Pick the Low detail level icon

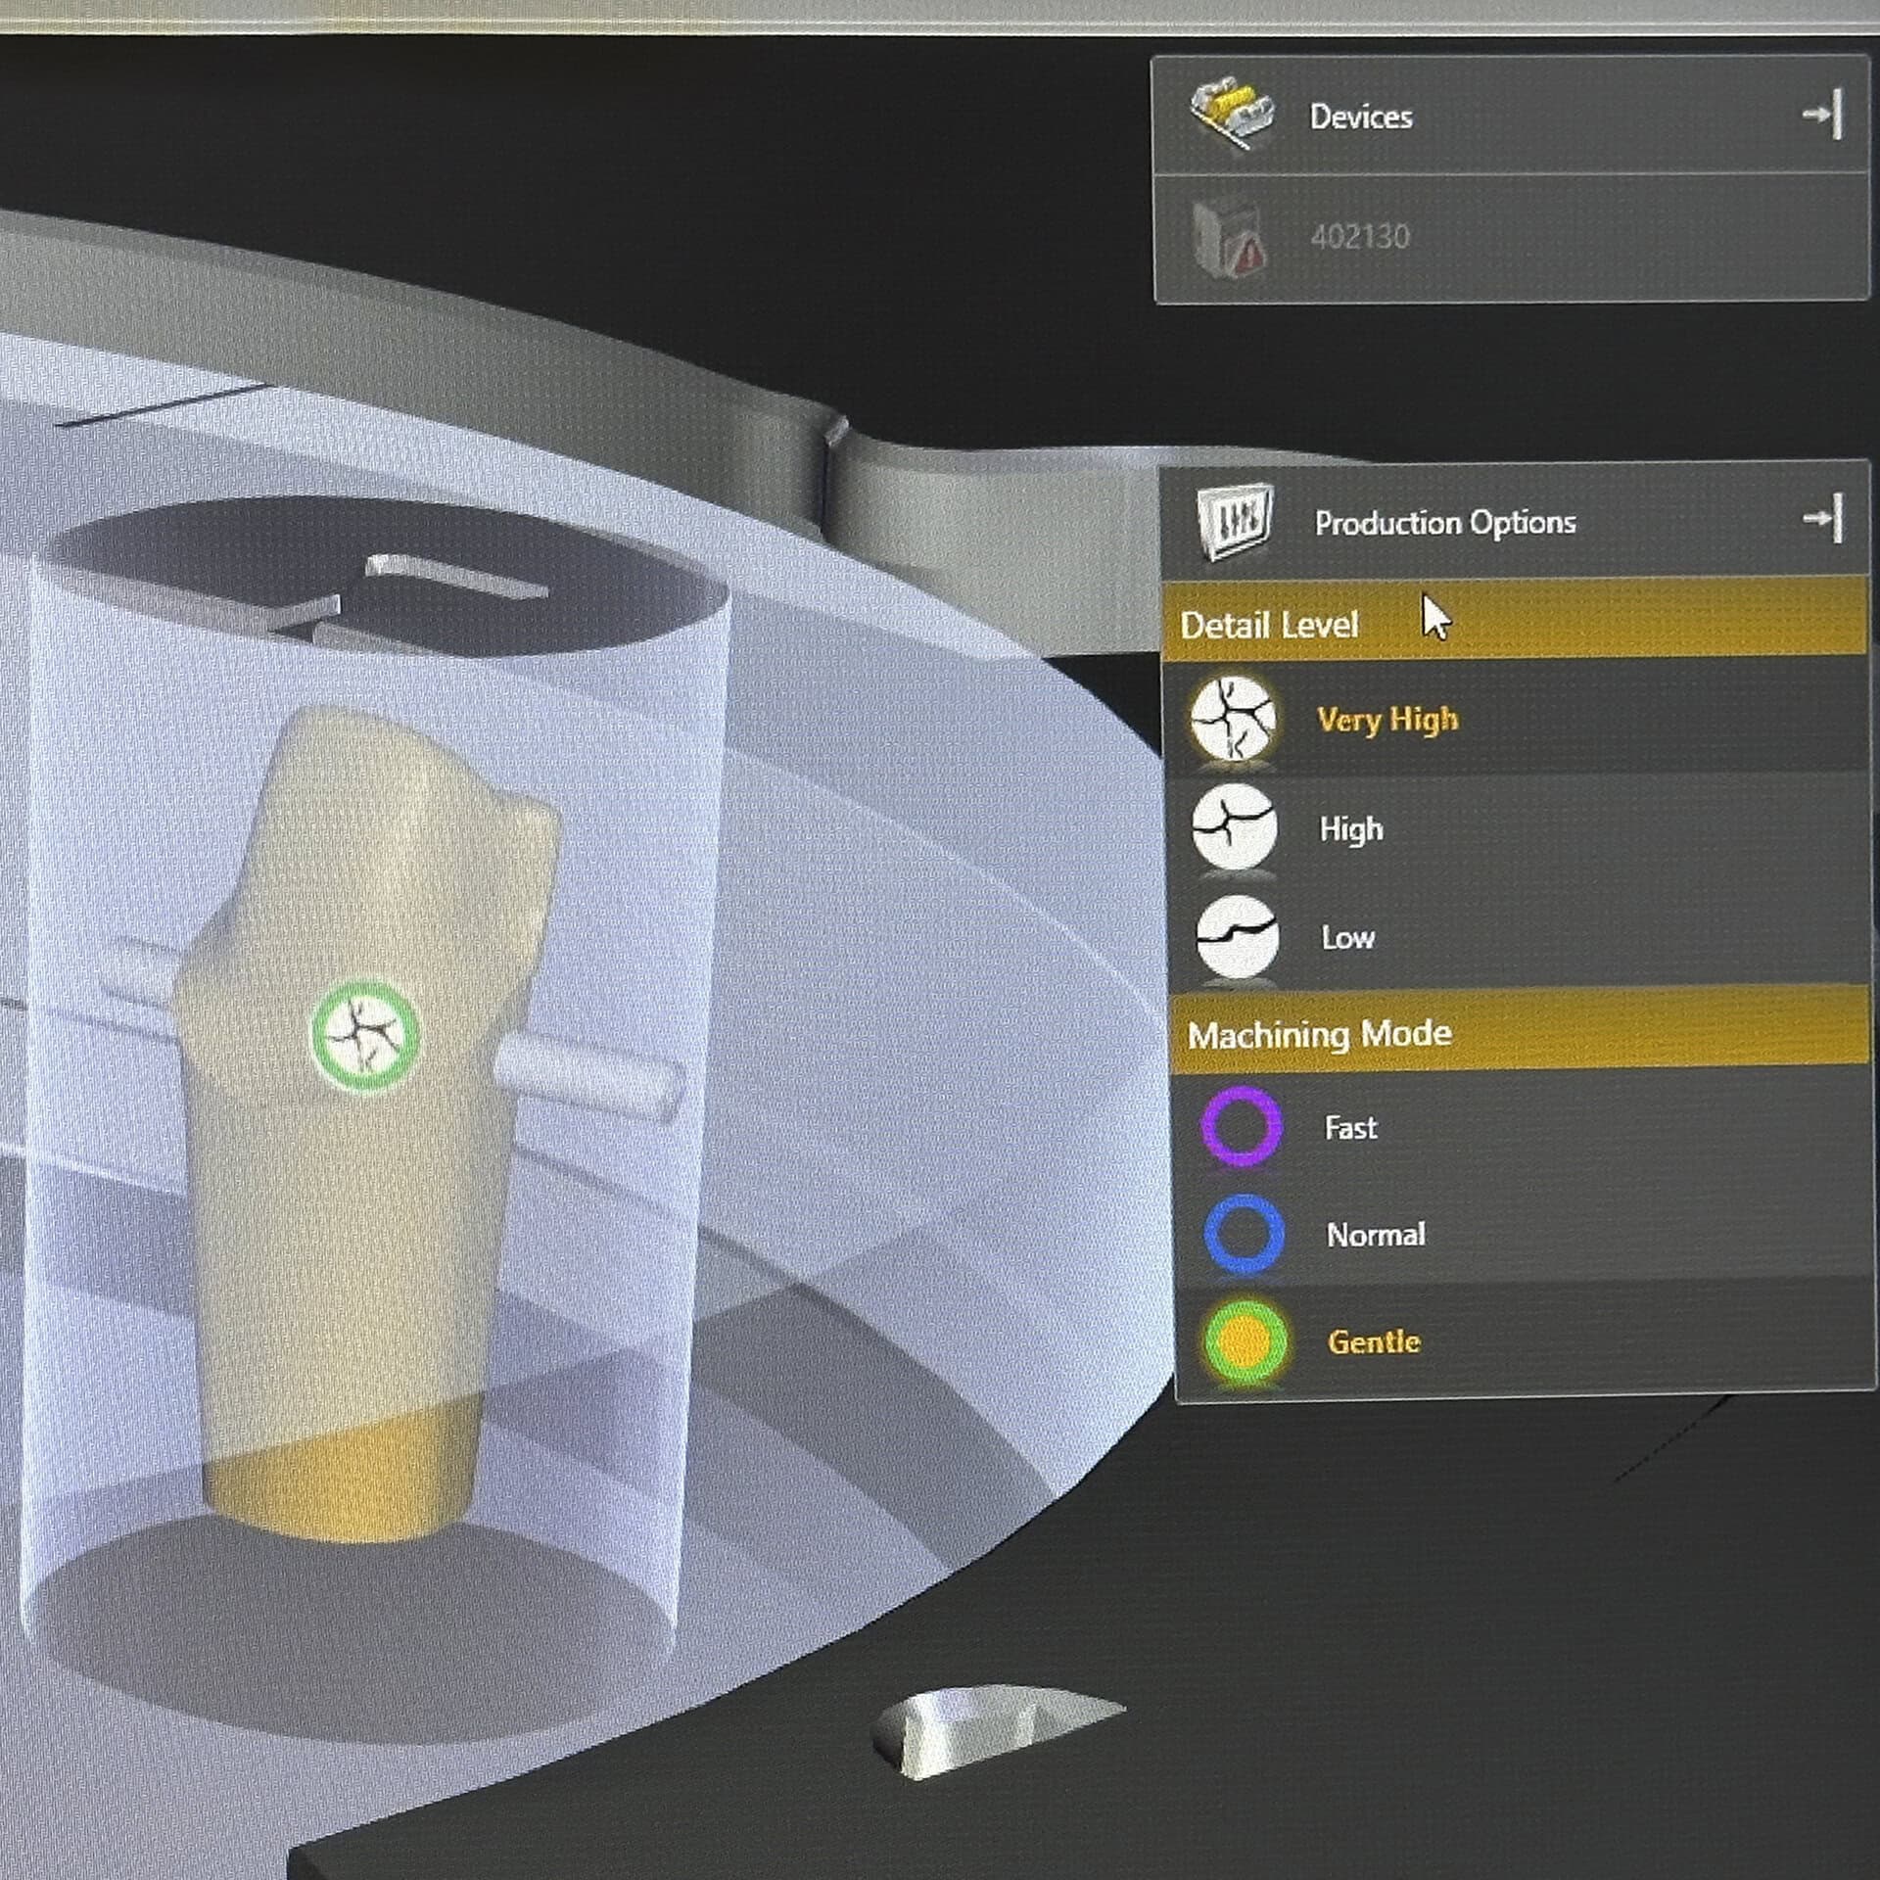[1237, 936]
